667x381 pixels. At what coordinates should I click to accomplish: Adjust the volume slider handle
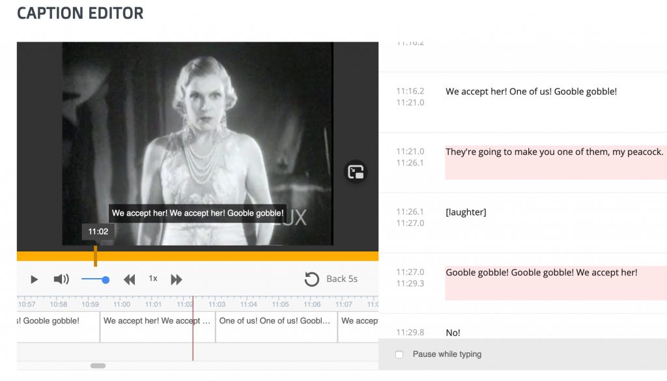tap(106, 279)
